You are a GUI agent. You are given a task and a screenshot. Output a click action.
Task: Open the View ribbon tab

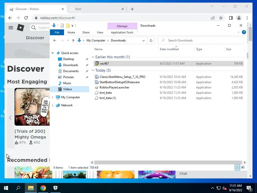pos(100,32)
